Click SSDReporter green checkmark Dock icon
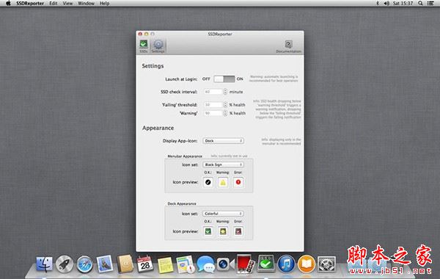Screen dimensions: 440x279 pyautogui.click(x=265, y=264)
